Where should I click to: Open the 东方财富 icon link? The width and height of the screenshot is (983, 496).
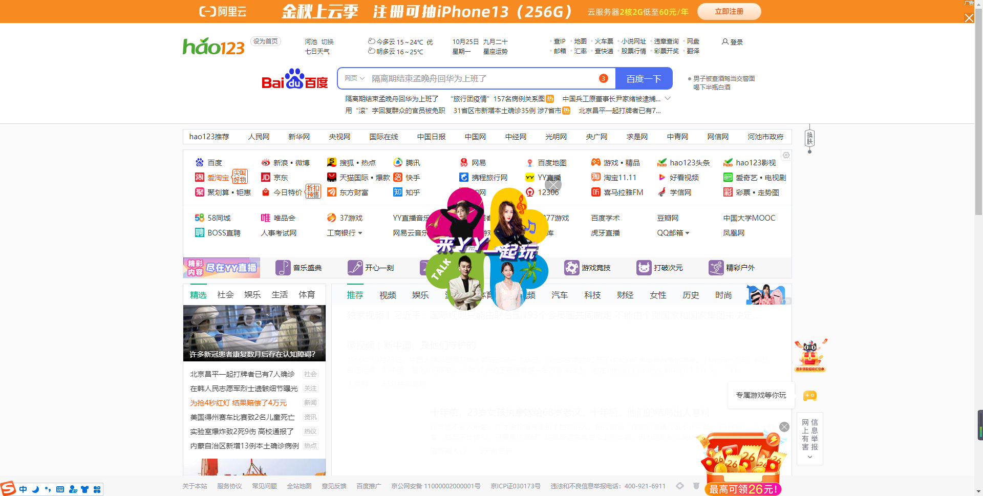[332, 192]
